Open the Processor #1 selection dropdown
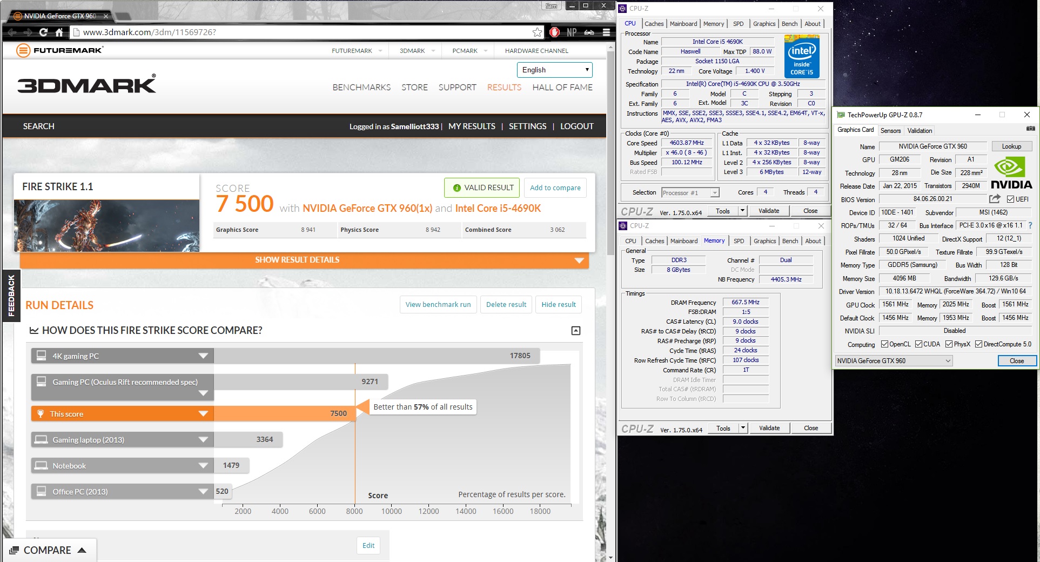 pos(690,193)
